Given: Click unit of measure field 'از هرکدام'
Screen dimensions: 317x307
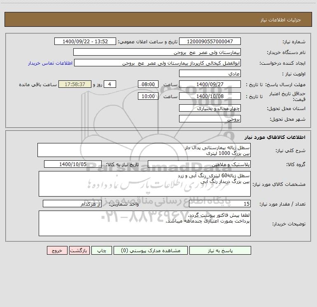Looking at the screenshot, I should (x=72, y=204).
